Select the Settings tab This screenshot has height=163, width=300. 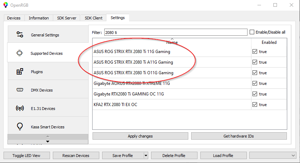click(118, 18)
